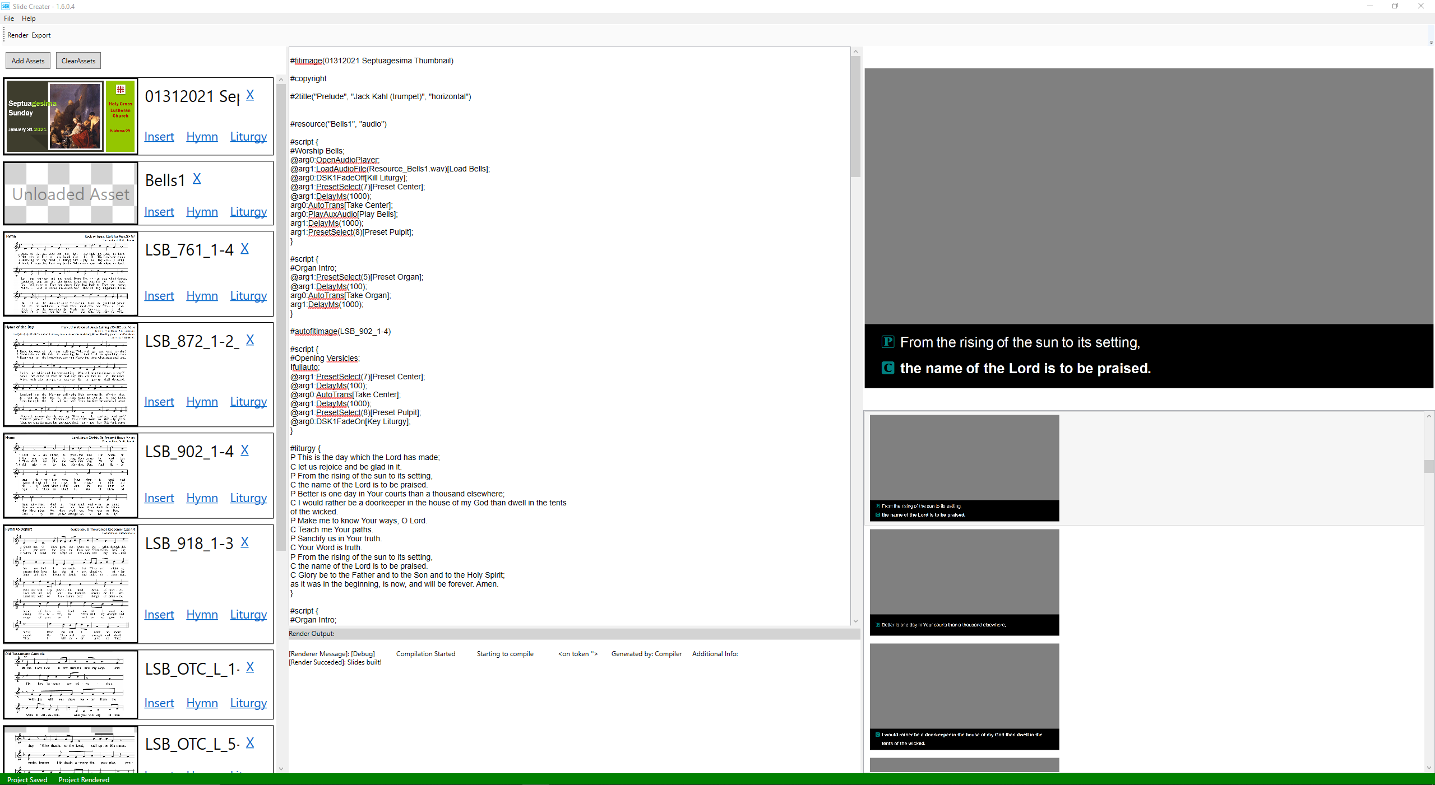Select the LSB_872_1-2_ sheet music thumbnail

point(71,374)
